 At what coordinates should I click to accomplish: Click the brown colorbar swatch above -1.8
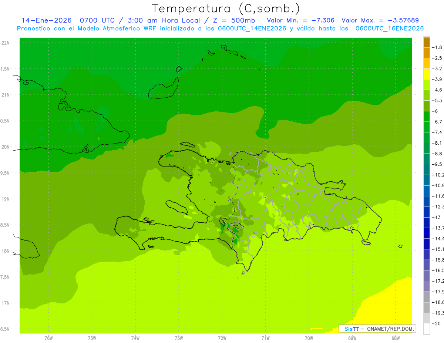[427, 42]
